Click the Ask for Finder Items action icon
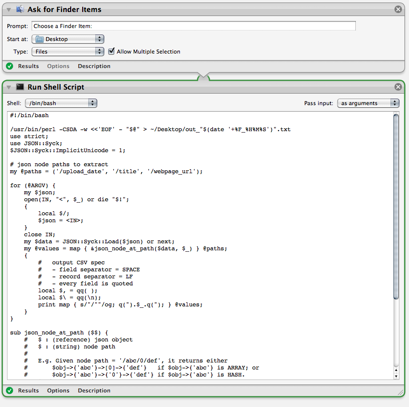Screen dimensions: 409x407 (19, 9)
